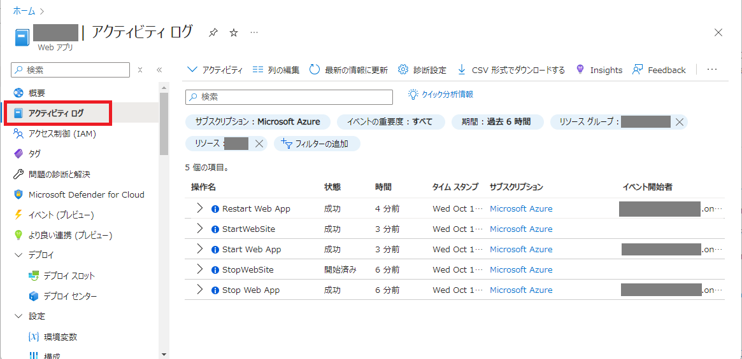Click sidebar scrollbar down arrow

click(164, 355)
